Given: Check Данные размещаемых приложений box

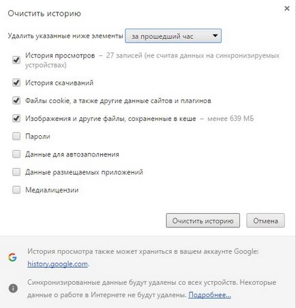Looking at the screenshot, I should click(16, 172).
